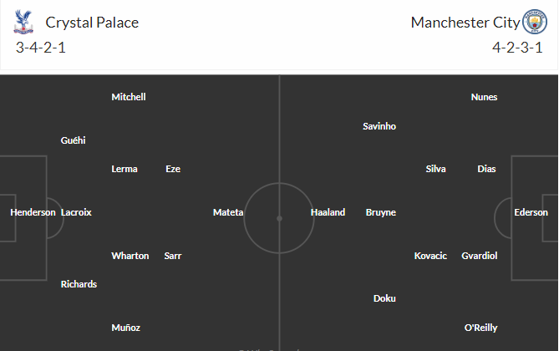
Task: Click Doku's name on the pitch
Action: (x=384, y=298)
